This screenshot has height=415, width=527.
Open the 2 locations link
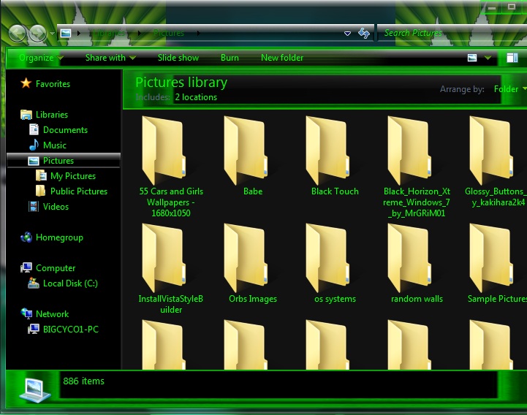click(x=196, y=97)
